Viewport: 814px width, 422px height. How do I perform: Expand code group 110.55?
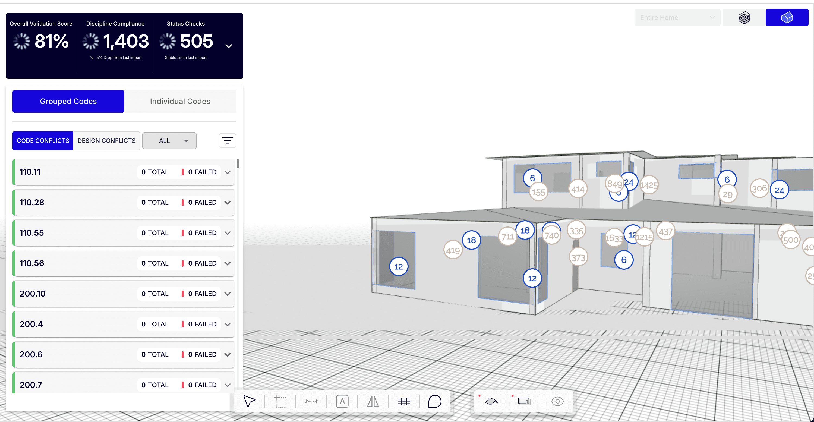point(228,233)
